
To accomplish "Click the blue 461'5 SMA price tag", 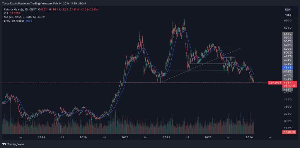I will (x=288, y=68).
